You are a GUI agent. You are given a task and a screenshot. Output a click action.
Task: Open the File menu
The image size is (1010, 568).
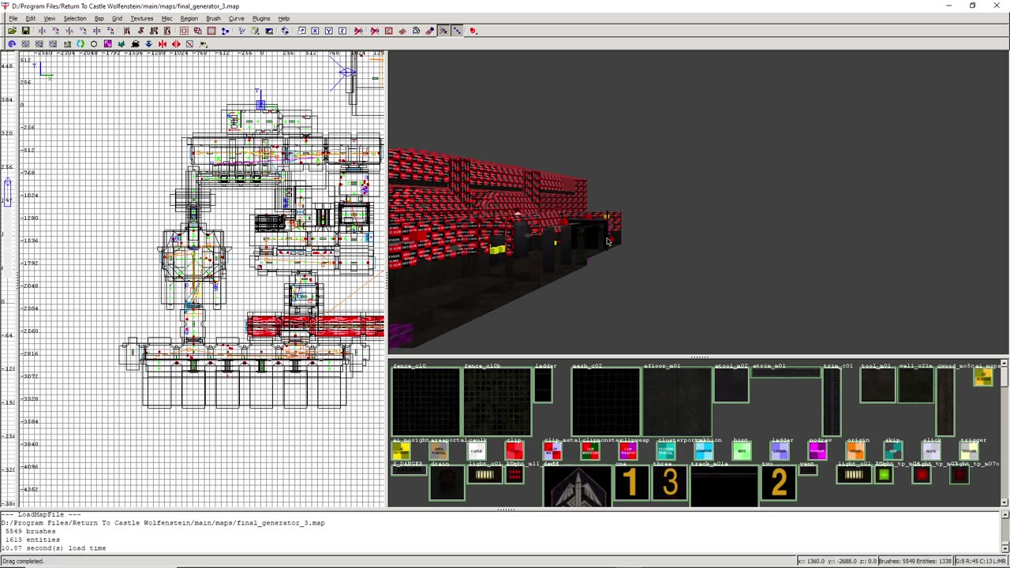tap(13, 18)
